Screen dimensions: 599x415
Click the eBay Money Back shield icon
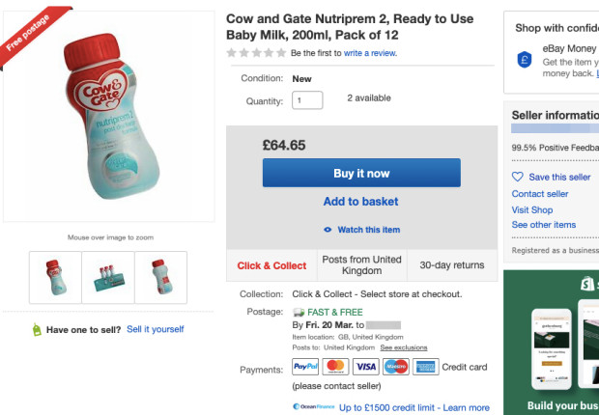524,59
